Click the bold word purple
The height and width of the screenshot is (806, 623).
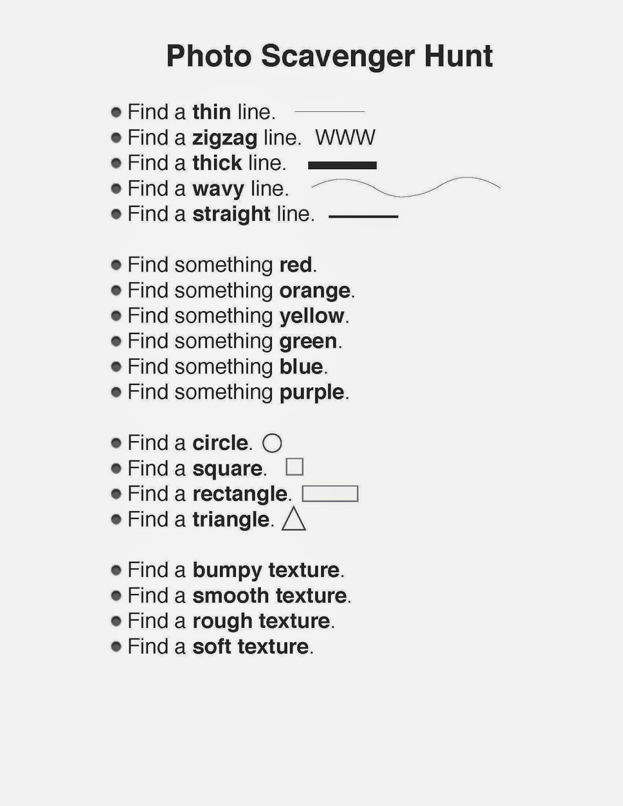click(312, 393)
